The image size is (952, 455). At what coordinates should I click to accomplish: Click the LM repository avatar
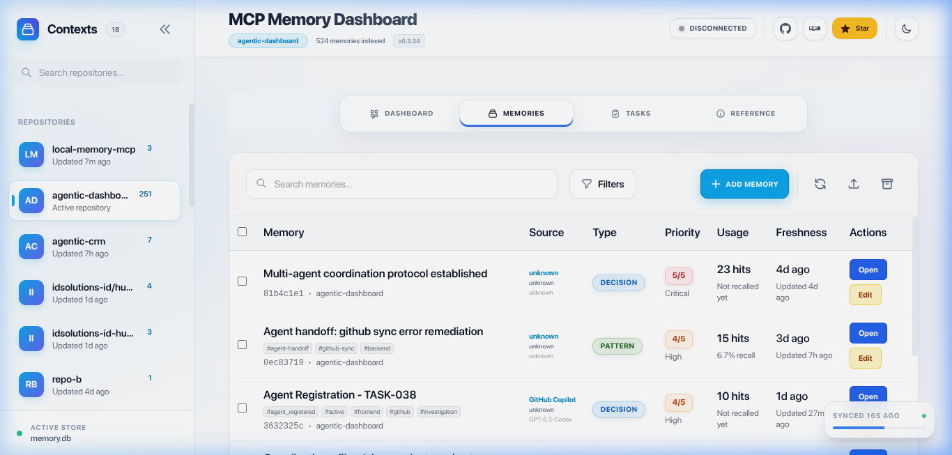point(31,155)
